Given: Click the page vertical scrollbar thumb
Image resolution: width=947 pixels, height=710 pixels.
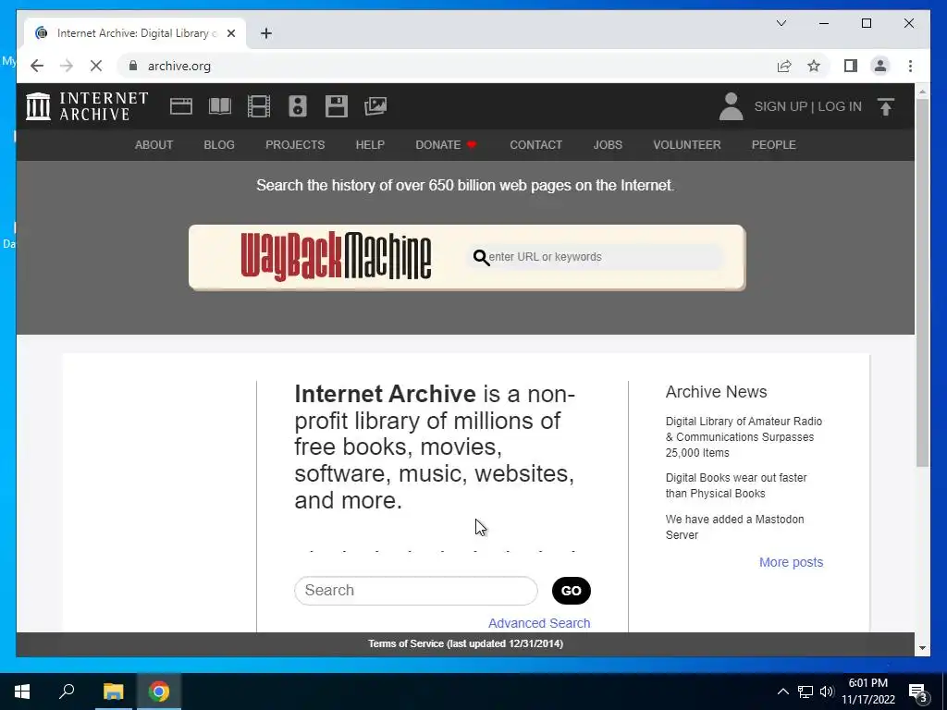Looking at the screenshot, I should click(x=922, y=283).
